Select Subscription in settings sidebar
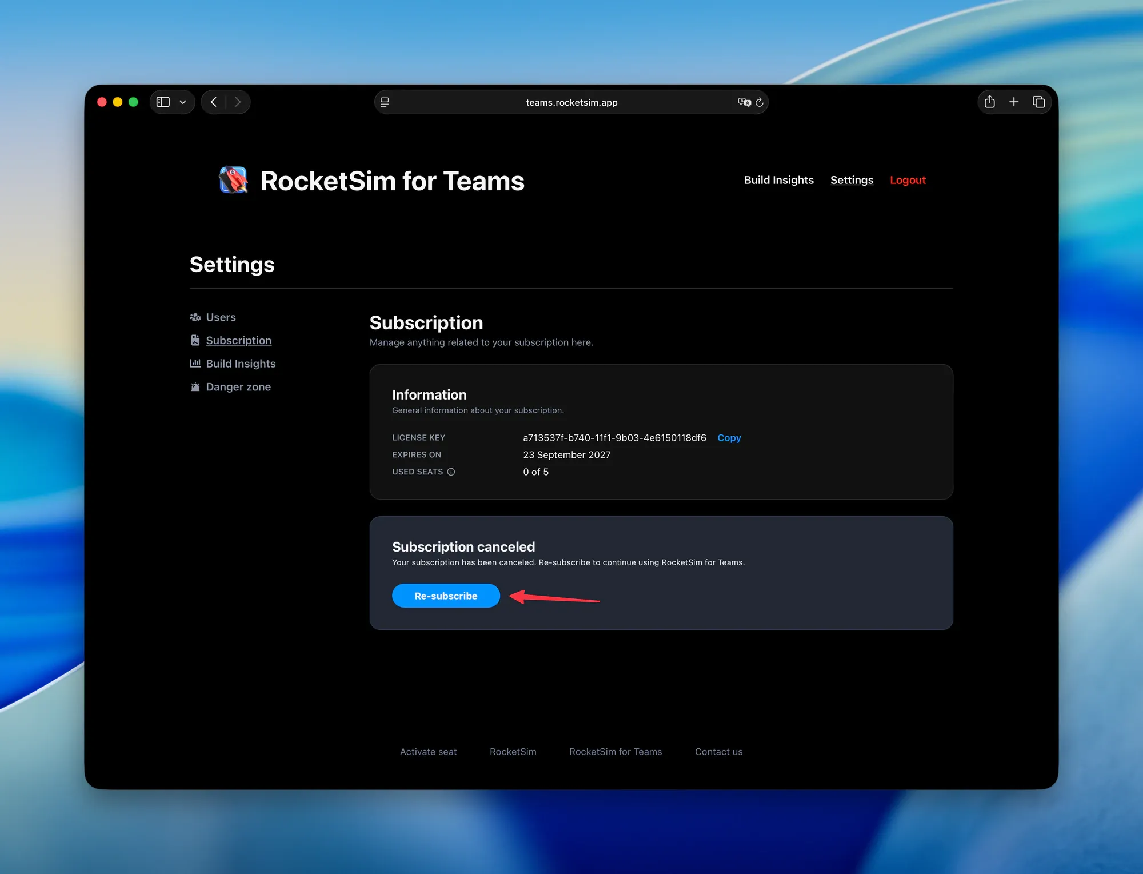The width and height of the screenshot is (1143, 874). pyautogui.click(x=231, y=340)
